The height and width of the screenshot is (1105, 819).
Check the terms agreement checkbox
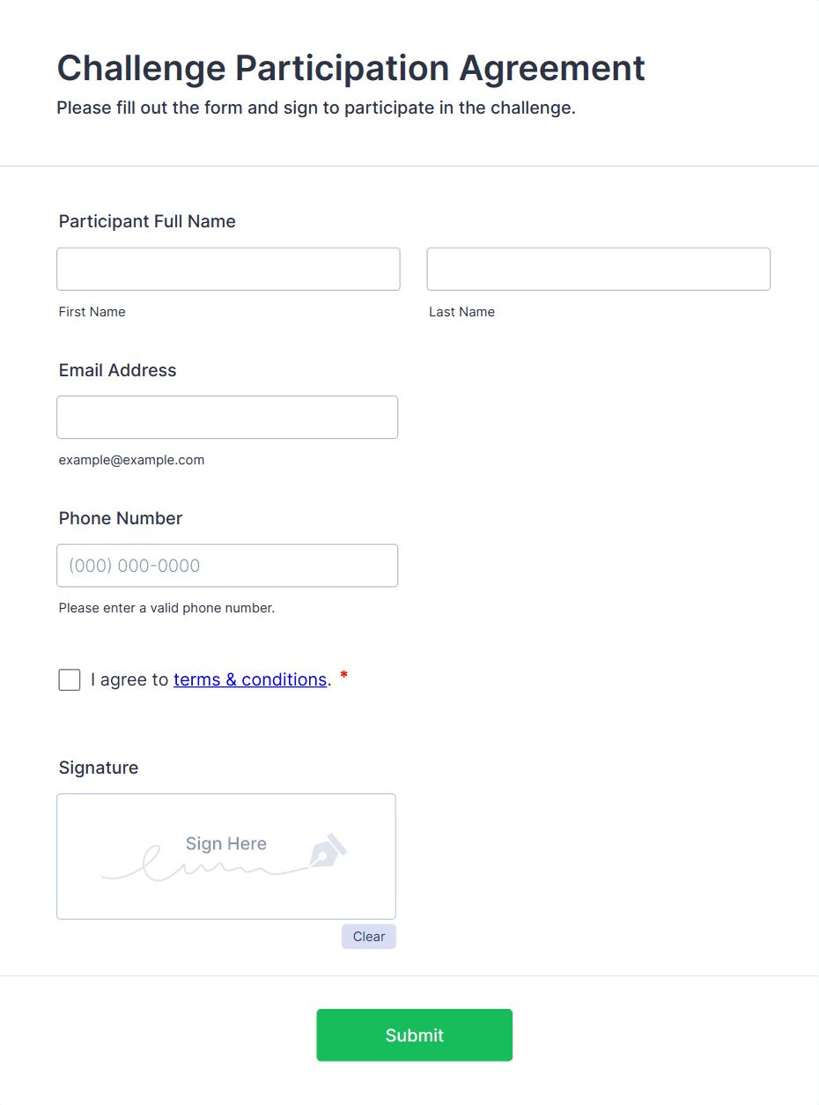pyautogui.click(x=70, y=679)
